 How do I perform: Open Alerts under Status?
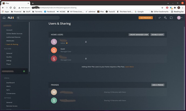8,86
